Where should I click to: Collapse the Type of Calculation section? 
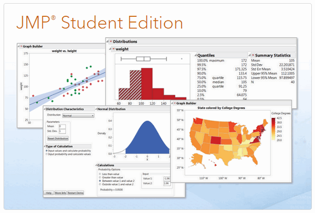(45, 146)
